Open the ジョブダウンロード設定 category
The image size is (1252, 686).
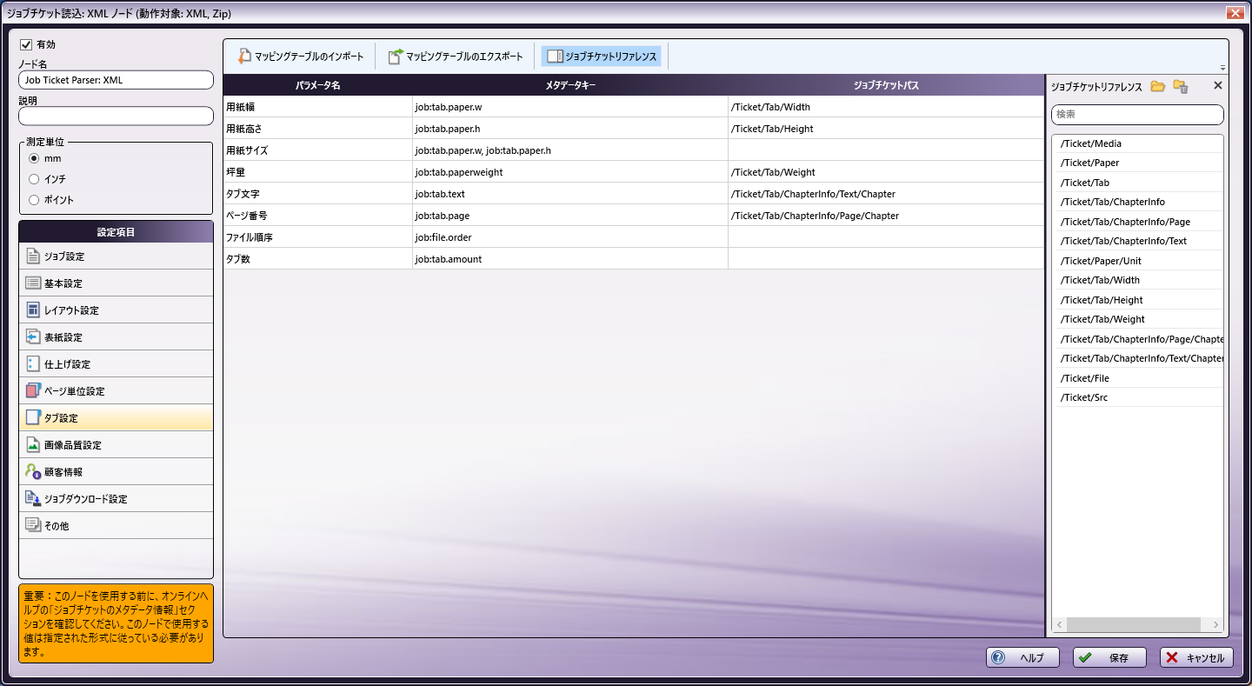[x=116, y=499]
